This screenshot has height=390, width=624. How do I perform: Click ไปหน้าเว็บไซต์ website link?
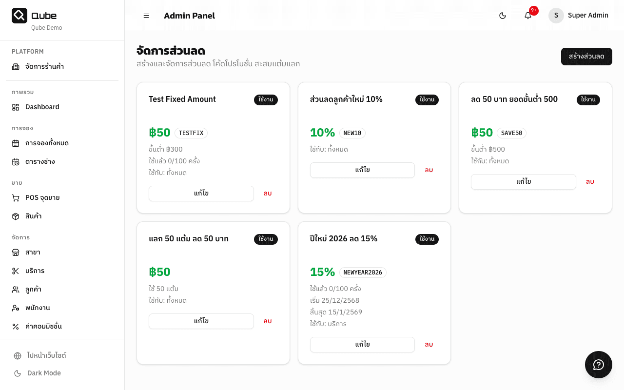tap(46, 356)
